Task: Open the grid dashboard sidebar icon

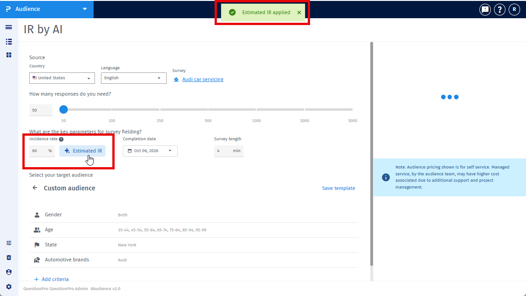Action: (9, 55)
